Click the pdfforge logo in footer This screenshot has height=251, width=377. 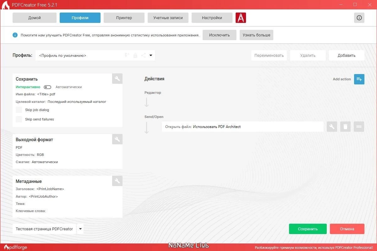(x=16, y=247)
